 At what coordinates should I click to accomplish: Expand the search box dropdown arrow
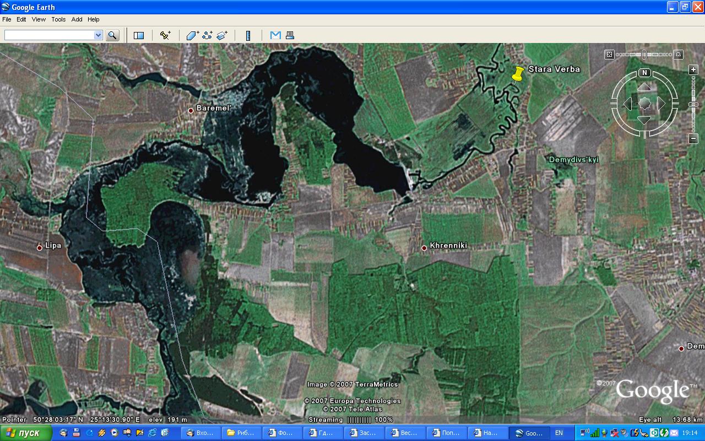pyautogui.click(x=98, y=35)
